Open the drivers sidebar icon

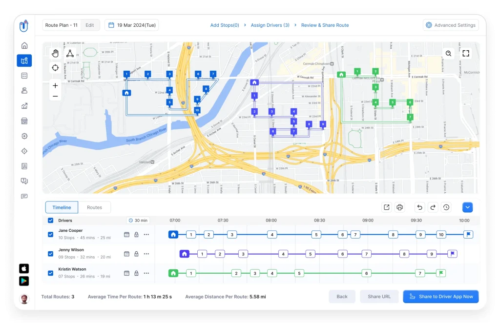click(24, 91)
